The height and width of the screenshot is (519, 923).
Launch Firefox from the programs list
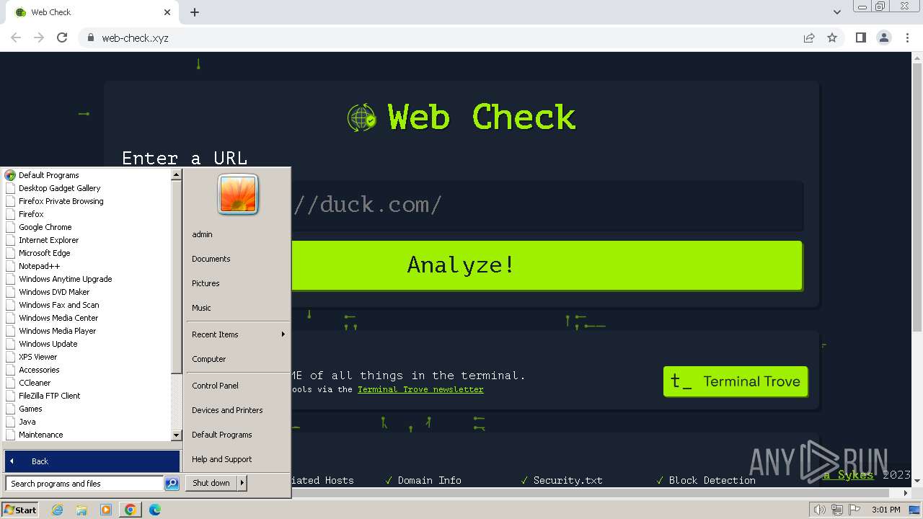(x=31, y=214)
